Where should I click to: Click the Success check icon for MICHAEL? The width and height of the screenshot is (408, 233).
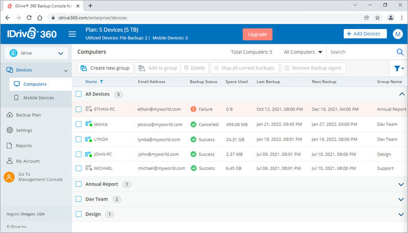click(194, 168)
